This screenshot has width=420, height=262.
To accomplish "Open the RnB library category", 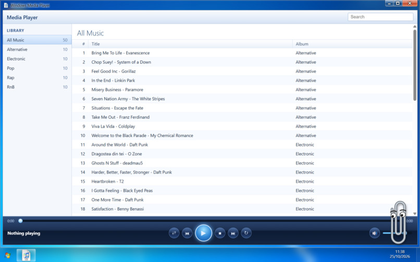I will coord(37,87).
